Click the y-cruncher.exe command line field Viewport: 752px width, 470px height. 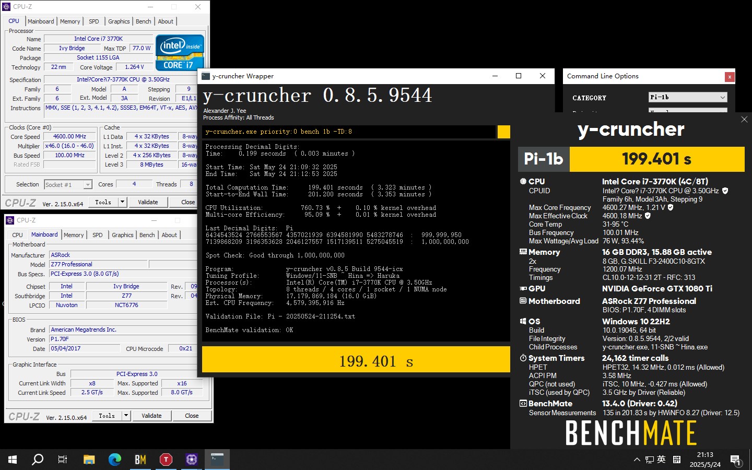(x=349, y=132)
